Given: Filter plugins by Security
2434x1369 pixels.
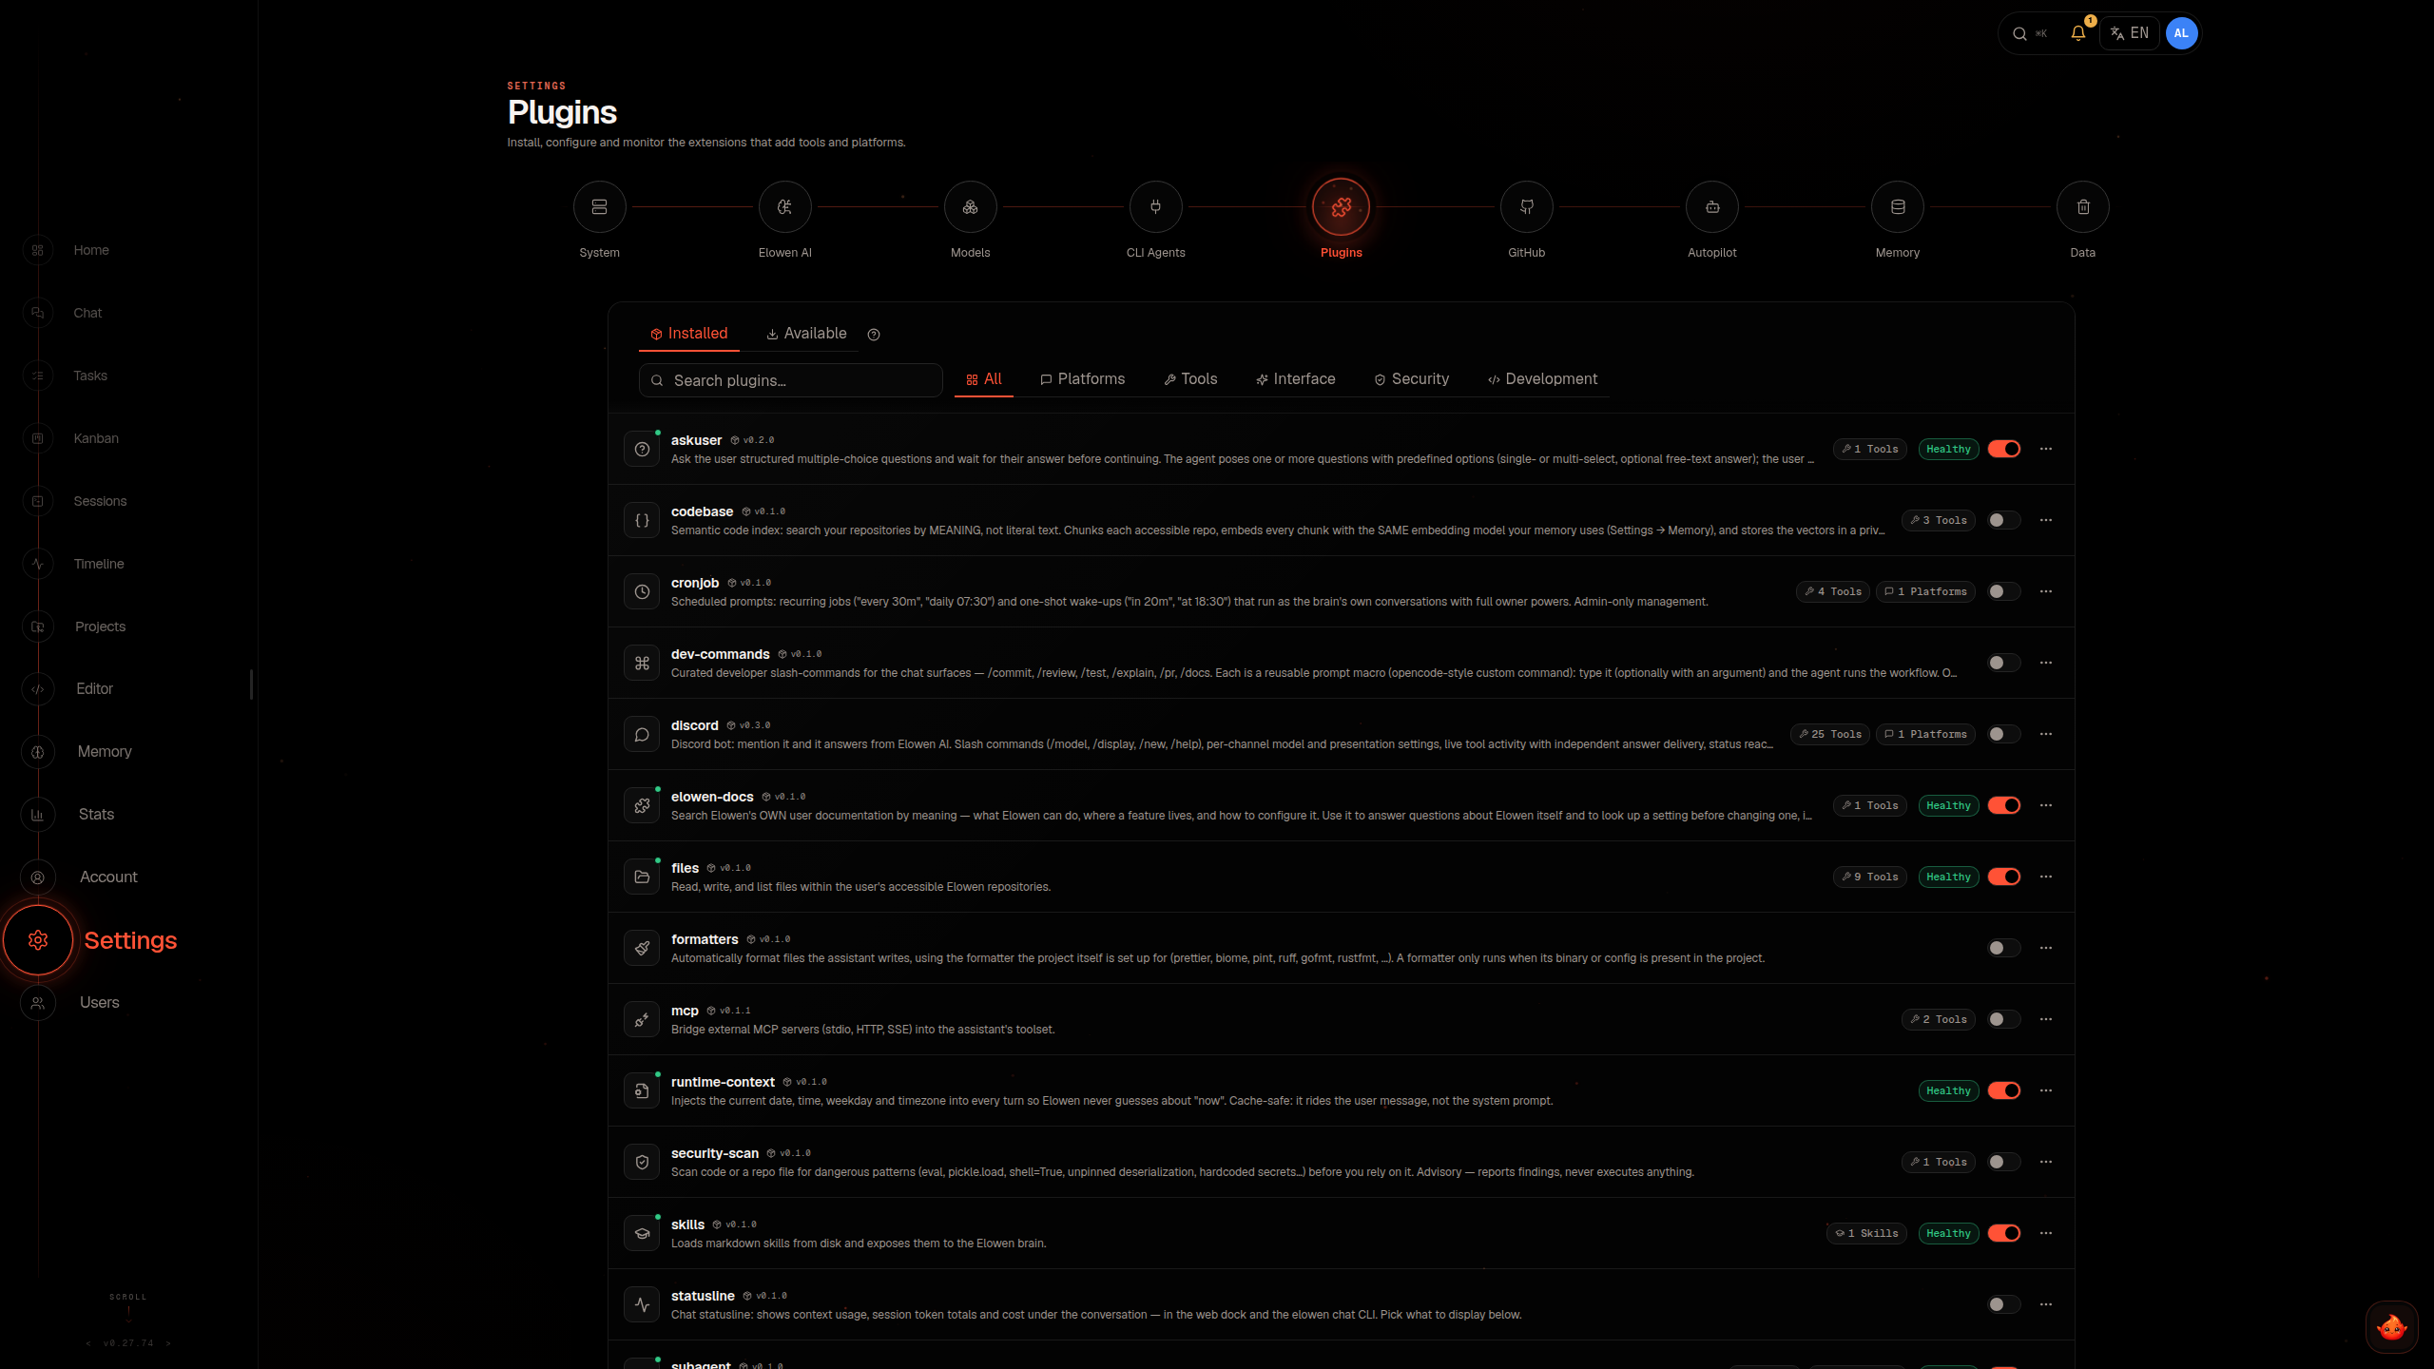Looking at the screenshot, I should (x=1411, y=379).
